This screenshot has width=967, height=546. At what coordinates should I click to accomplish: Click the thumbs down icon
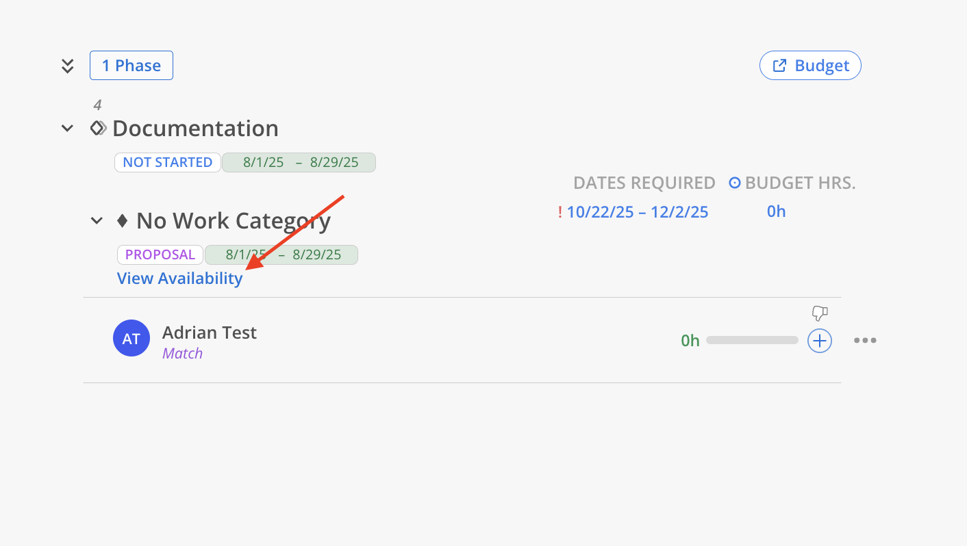820,313
